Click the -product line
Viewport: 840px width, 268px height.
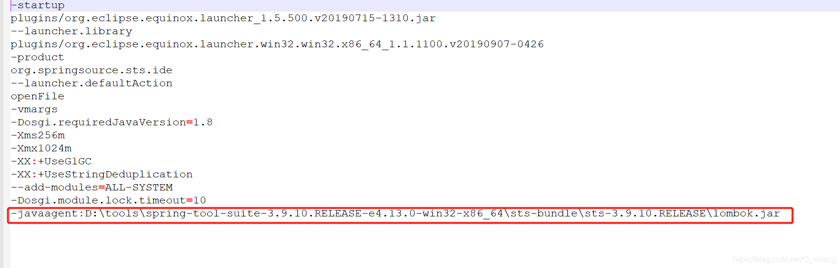point(37,57)
